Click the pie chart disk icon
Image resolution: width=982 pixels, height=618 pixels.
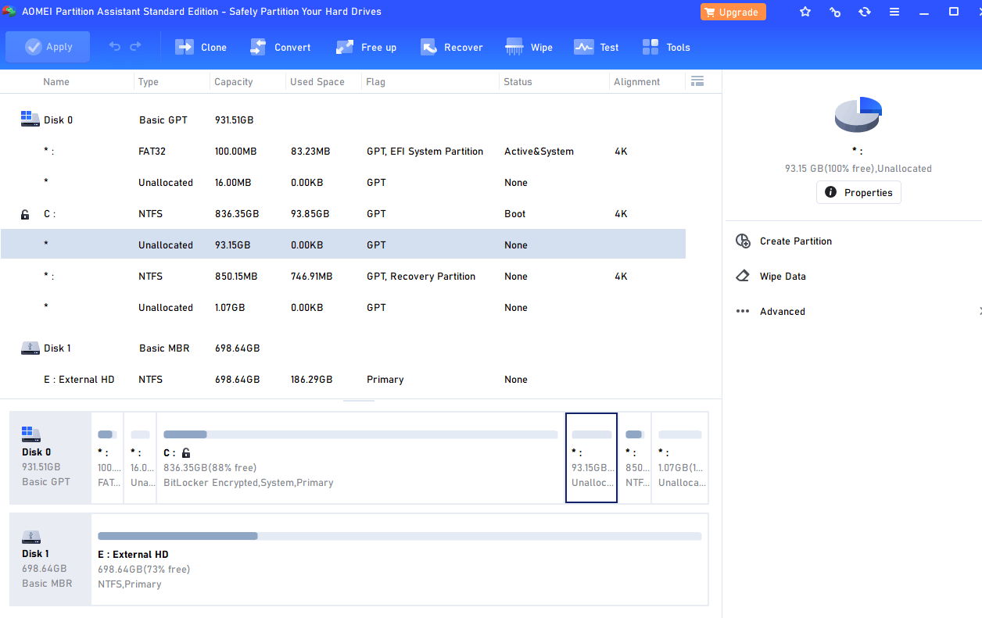[858, 114]
